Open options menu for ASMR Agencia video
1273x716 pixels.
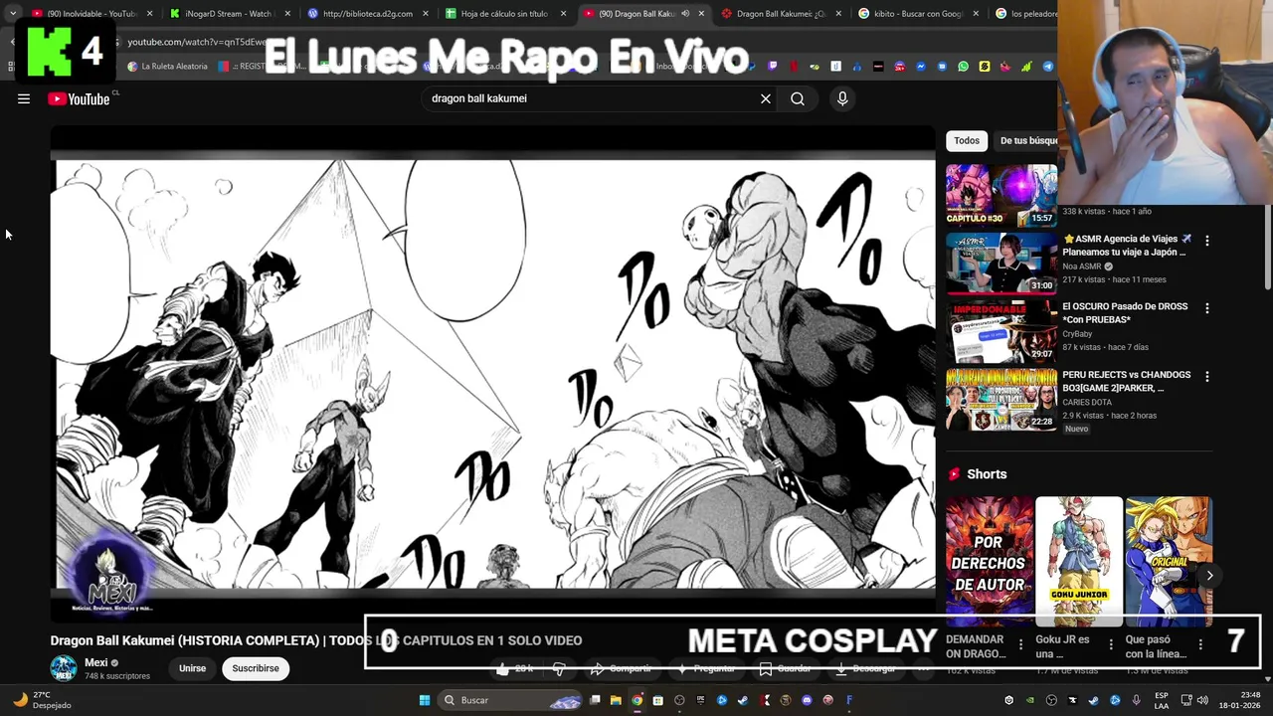pyautogui.click(x=1206, y=241)
